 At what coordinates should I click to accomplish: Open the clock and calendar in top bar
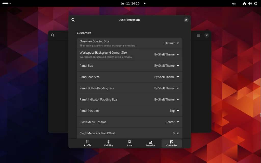pyautogui.click(x=130, y=4)
